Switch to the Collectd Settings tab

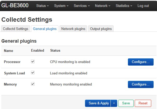(x=16, y=29)
